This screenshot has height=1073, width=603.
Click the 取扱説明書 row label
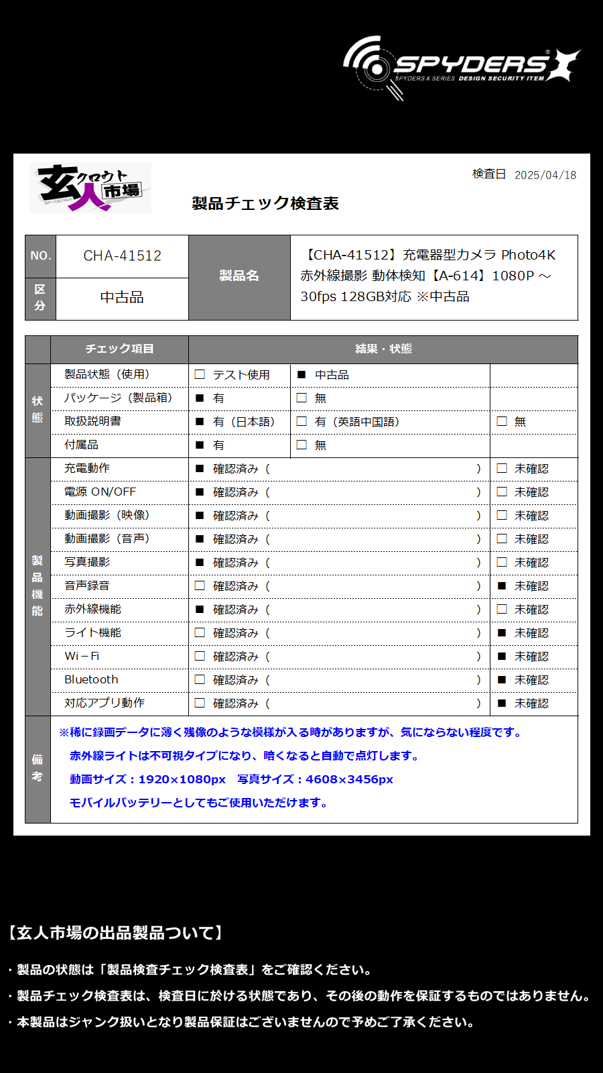point(92,421)
